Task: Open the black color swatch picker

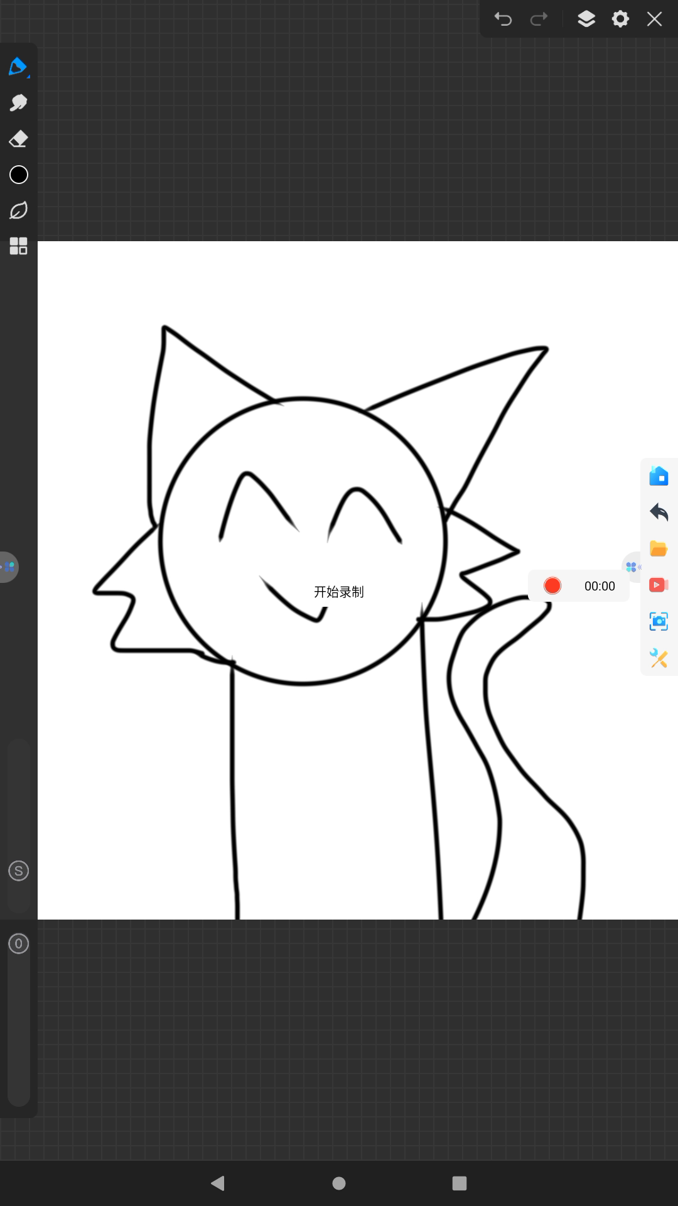Action: [19, 175]
